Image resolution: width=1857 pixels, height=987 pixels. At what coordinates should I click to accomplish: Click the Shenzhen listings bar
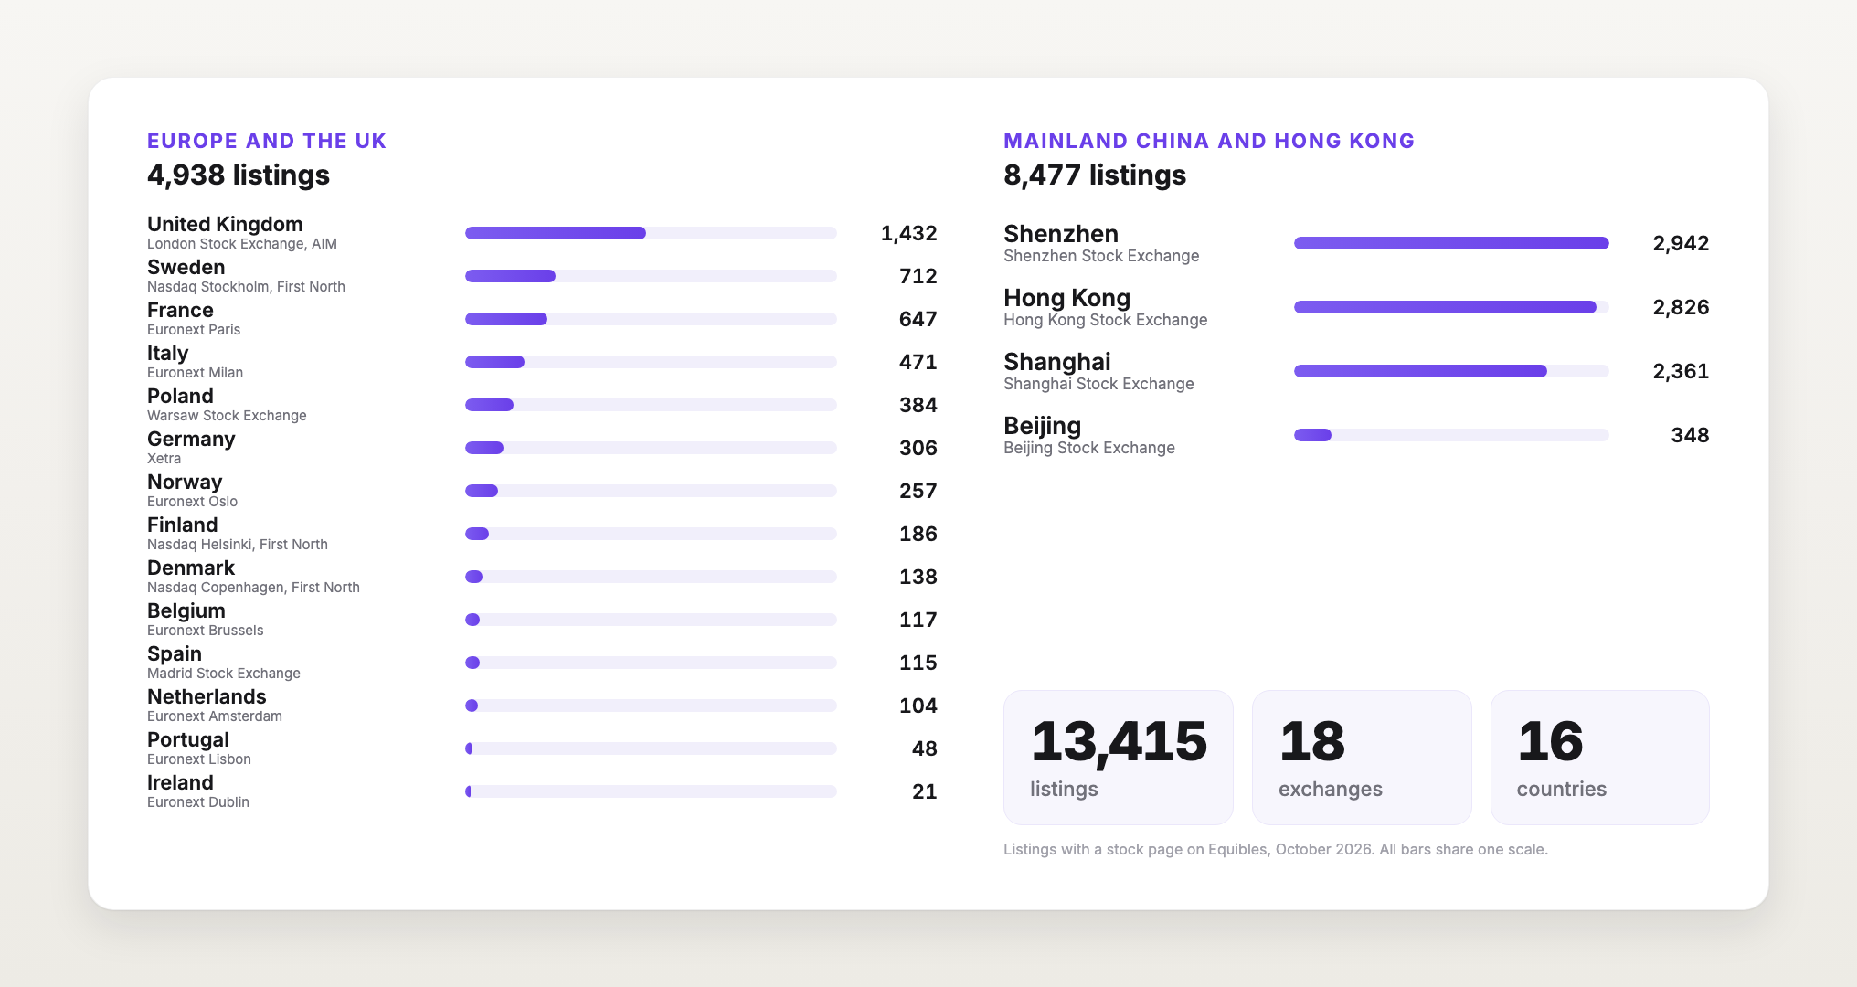click(1451, 243)
